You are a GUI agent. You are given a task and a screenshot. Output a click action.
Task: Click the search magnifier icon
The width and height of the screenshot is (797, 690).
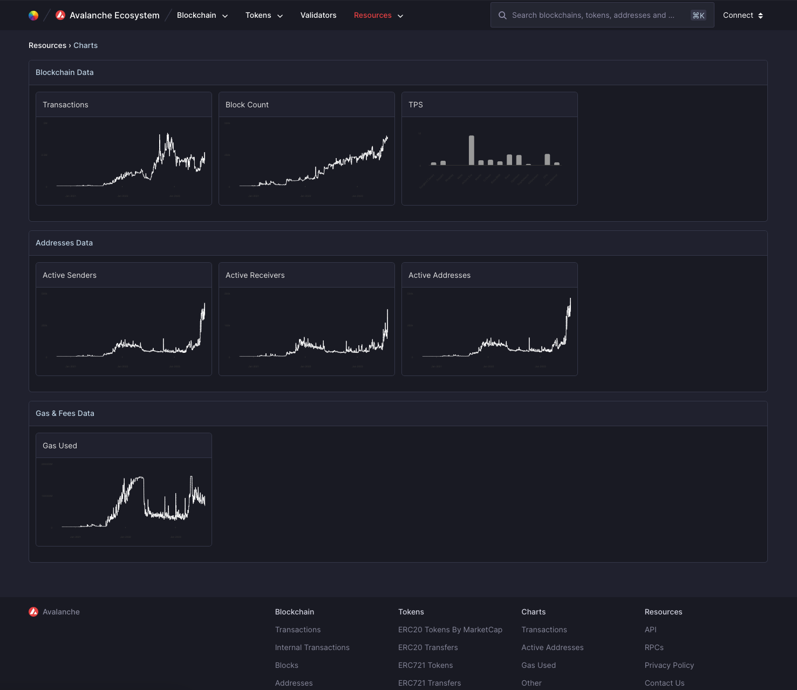tap(502, 15)
